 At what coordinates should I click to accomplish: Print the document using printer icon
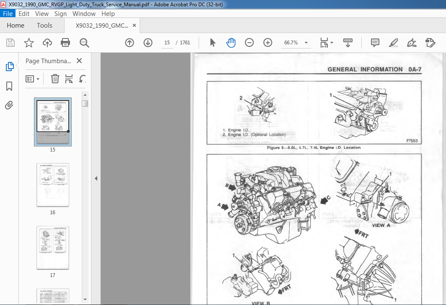(65, 43)
